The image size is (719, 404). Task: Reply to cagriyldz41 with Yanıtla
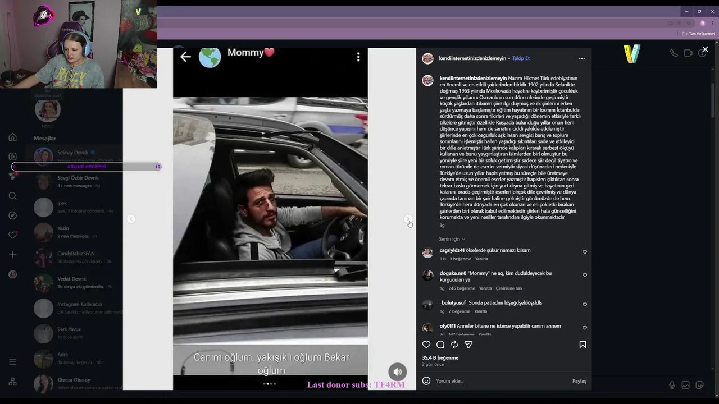[x=481, y=259]
